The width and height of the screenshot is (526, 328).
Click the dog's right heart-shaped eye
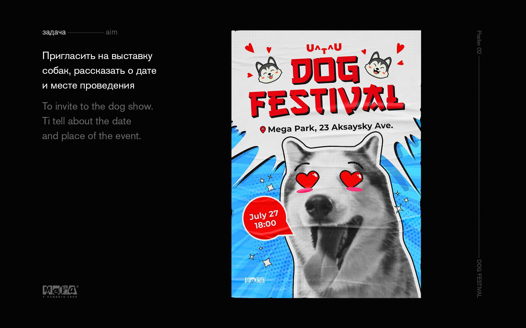(351, 178)
